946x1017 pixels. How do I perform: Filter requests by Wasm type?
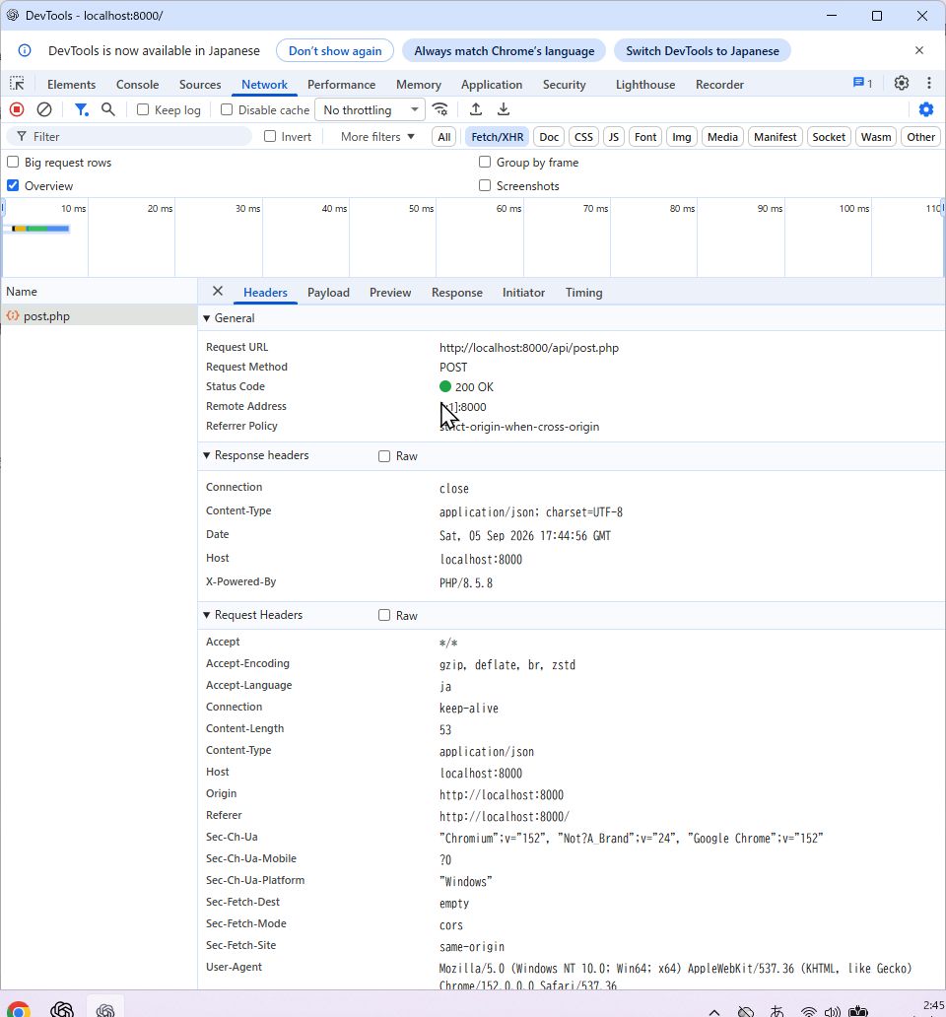[876, 137]
